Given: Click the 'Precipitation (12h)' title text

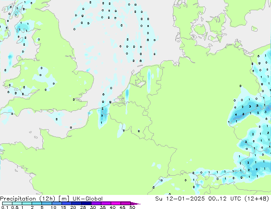Looking at the screenshot, I should pos(28,199).
